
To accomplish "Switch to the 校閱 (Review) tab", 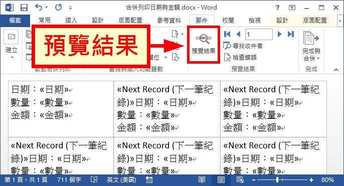I will click(x=228, y=21).
